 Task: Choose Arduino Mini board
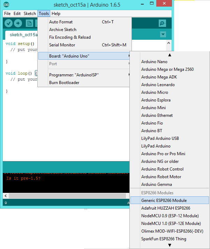pos(170,108)
